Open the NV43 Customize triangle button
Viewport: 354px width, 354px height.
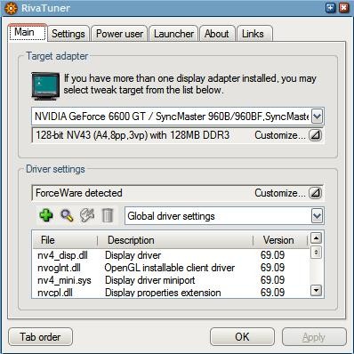[316, 135]
